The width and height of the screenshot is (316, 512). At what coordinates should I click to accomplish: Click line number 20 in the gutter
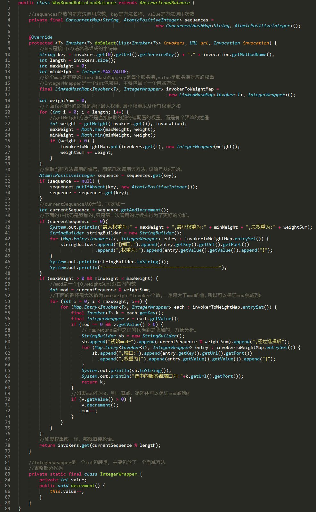(8, 112)
